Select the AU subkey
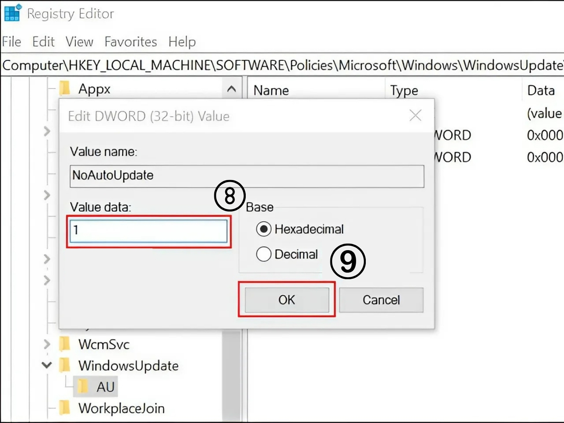564x423 pixels. click(x=106, y=387)
